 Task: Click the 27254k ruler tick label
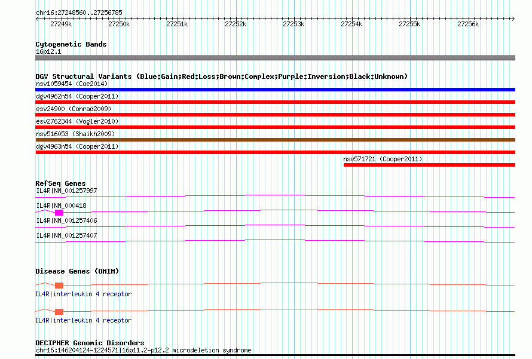tap(351, 24)
